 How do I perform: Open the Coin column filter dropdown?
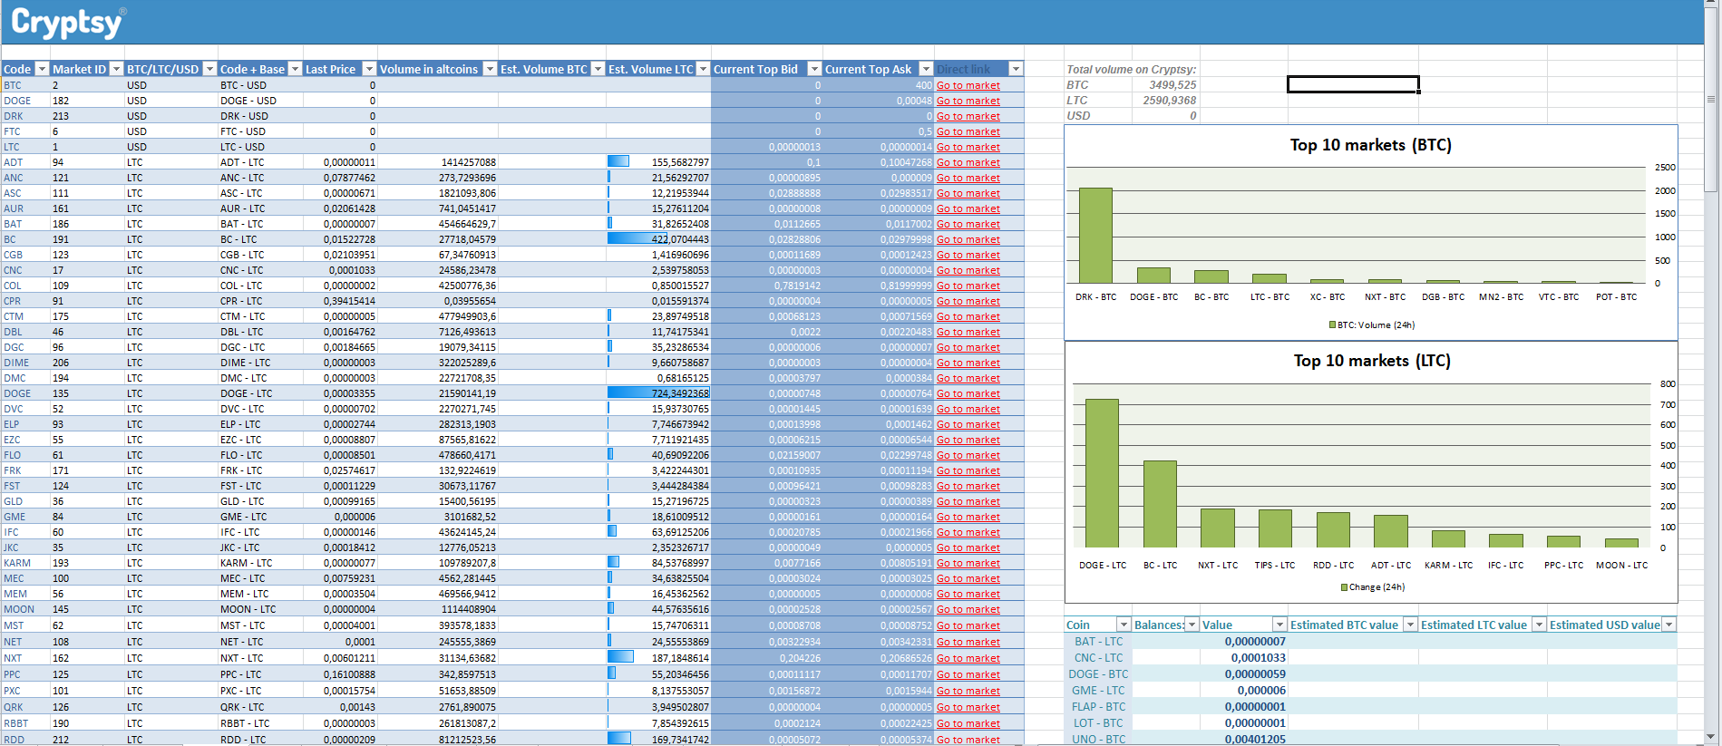[x=1124, y=625]
